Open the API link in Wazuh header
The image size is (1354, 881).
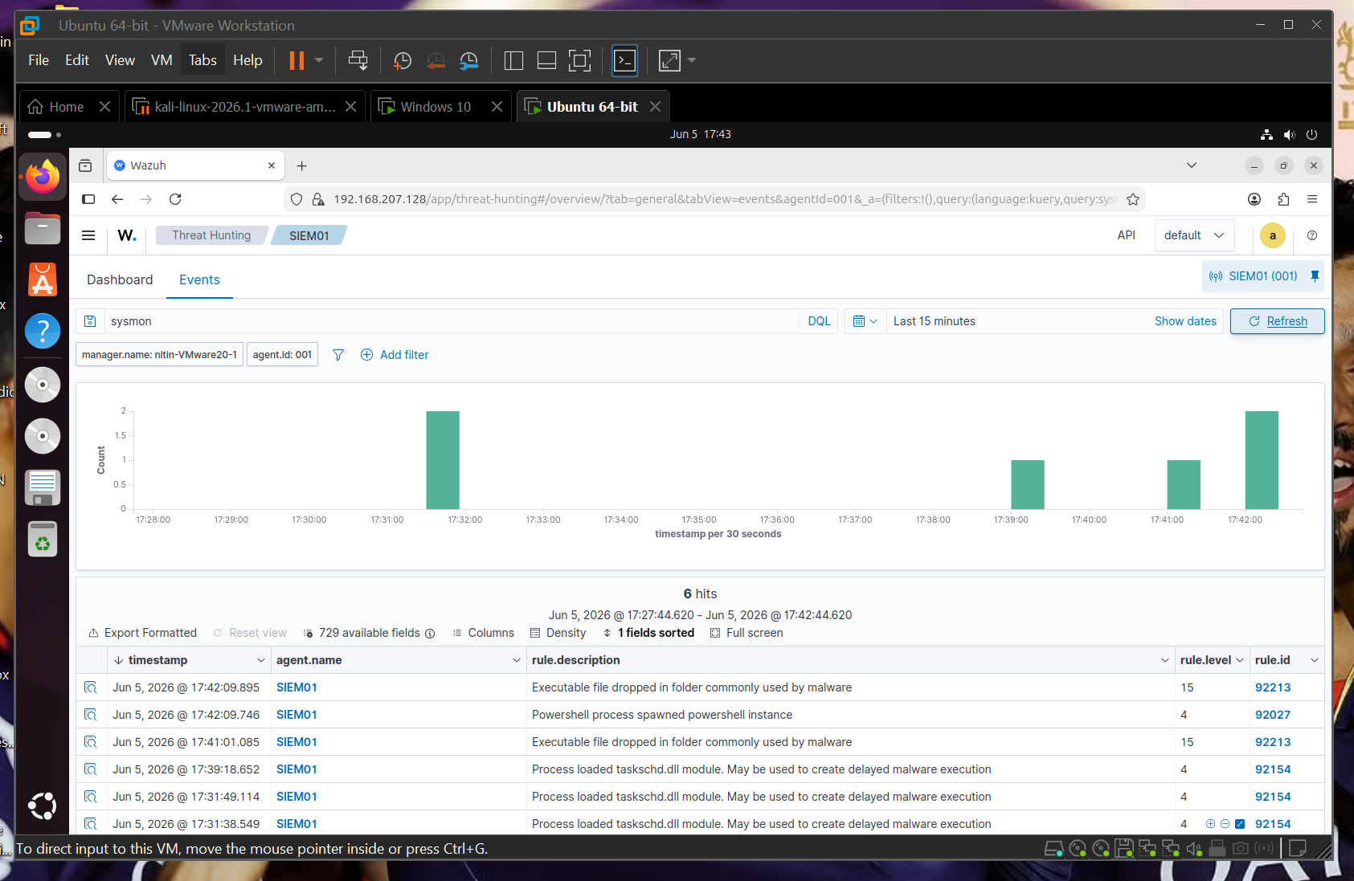pos(1126,235)
